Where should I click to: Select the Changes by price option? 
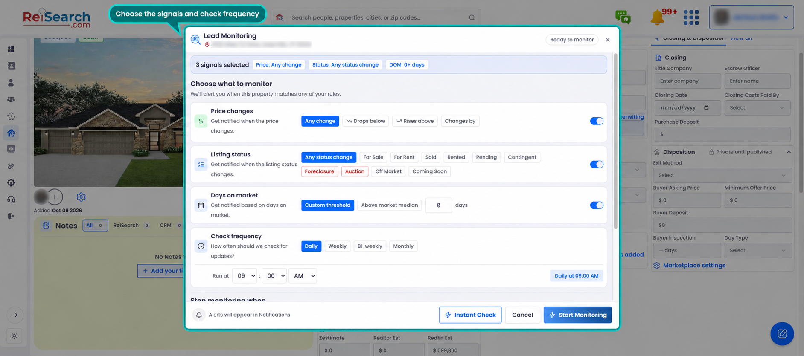click(x=460, y=121)
